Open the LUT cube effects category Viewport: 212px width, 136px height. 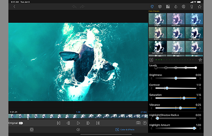tap(160, 7)
